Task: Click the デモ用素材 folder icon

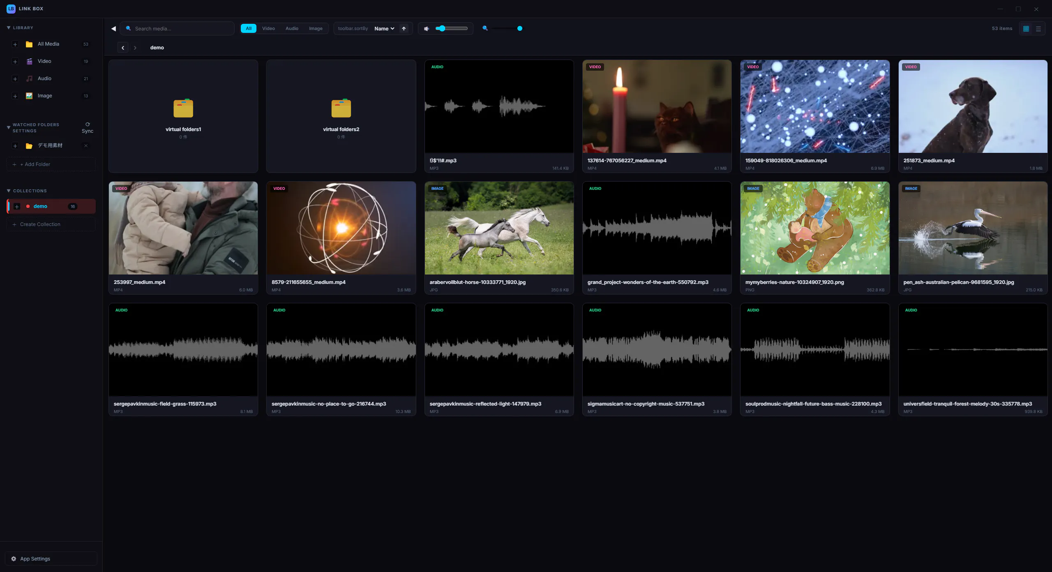Action: (29, 146)
